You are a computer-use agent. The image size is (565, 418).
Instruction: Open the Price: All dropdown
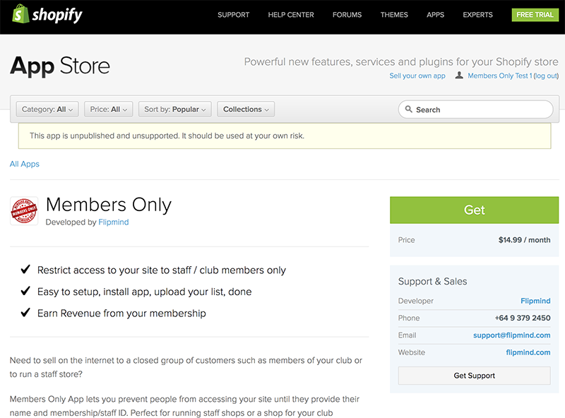(x=109, y=109)
